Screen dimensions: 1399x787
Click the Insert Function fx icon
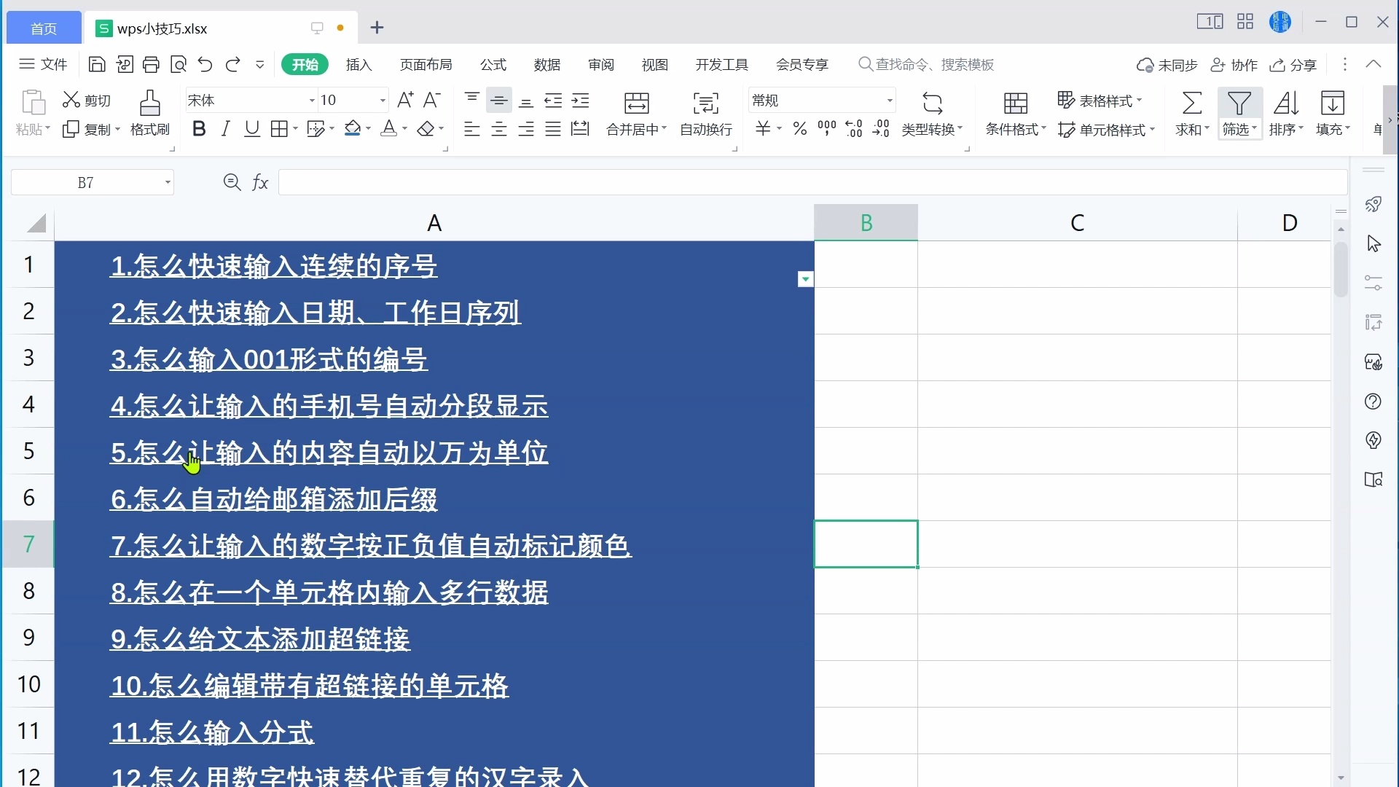tap(260, 182)
